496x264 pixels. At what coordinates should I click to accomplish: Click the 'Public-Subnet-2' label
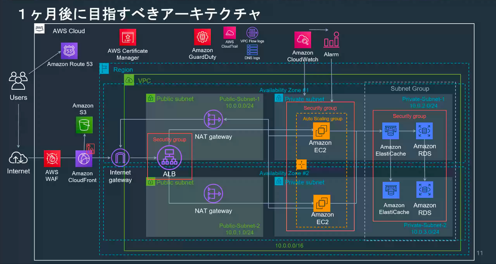[x=240, y=226]
